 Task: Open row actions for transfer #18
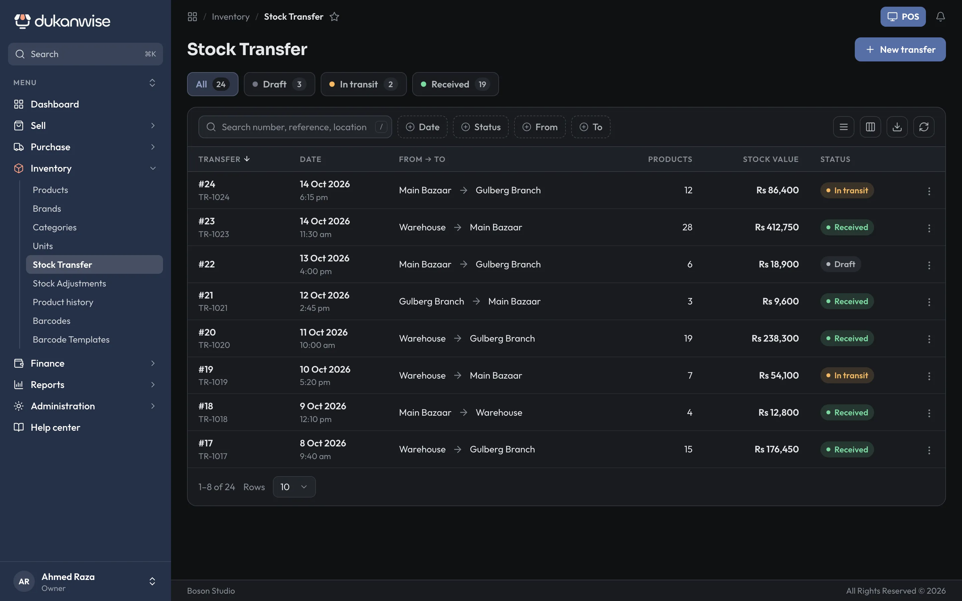point(929,413)
